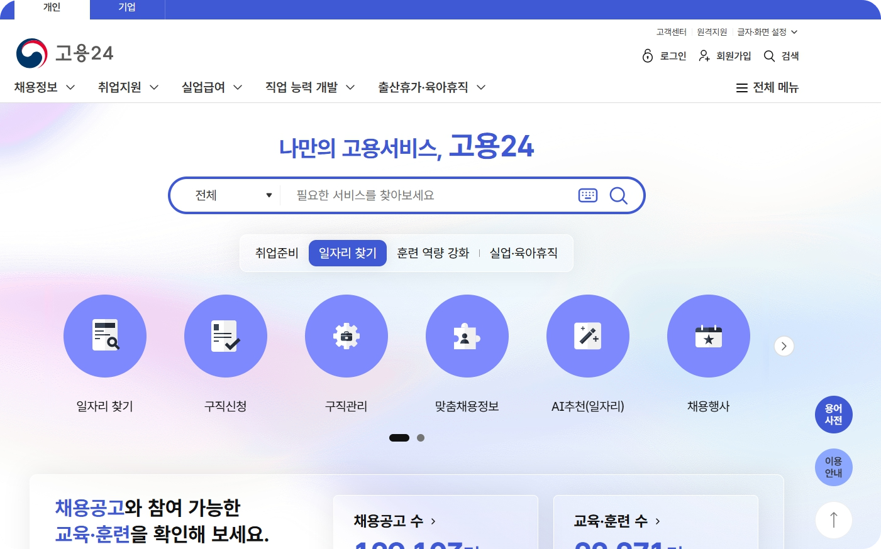
Task: Open the 채용공고 수 link
Action: click(x=395, y=521)
